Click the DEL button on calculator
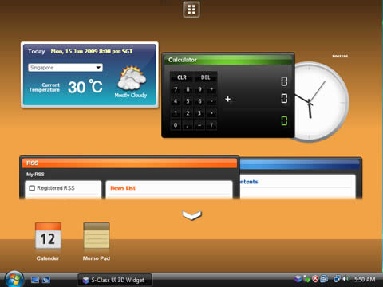Image resolution: width=383 pixels, height=287 pixels. (205, 77)
